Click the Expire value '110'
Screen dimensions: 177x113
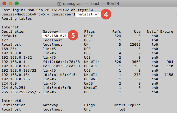(x=170, y=66)
